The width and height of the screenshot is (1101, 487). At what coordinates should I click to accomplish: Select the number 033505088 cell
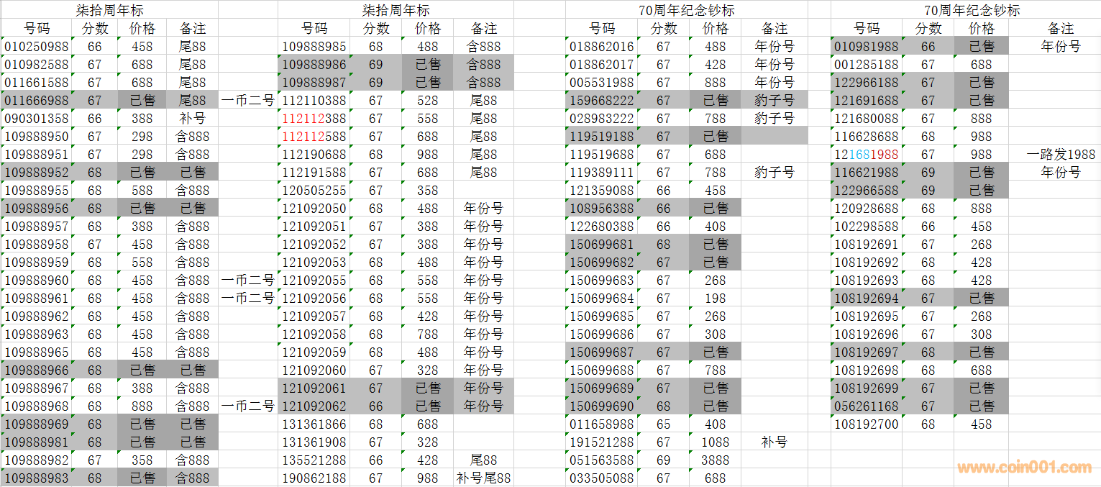pyautogui.click(x=602, y=478)
